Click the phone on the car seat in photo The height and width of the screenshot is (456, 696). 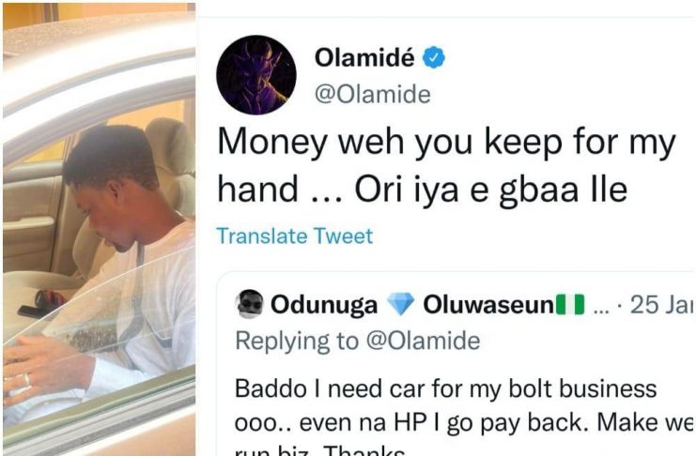coord(34,312)
